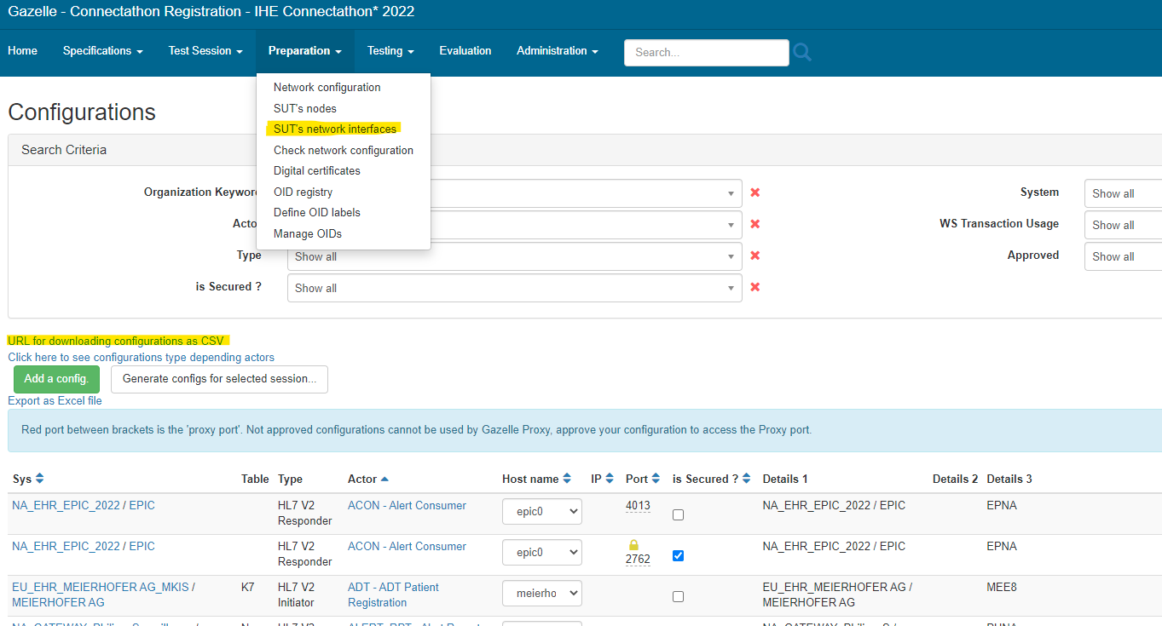
Task: Open the Approved filter dropdown
Action: 1122,256
